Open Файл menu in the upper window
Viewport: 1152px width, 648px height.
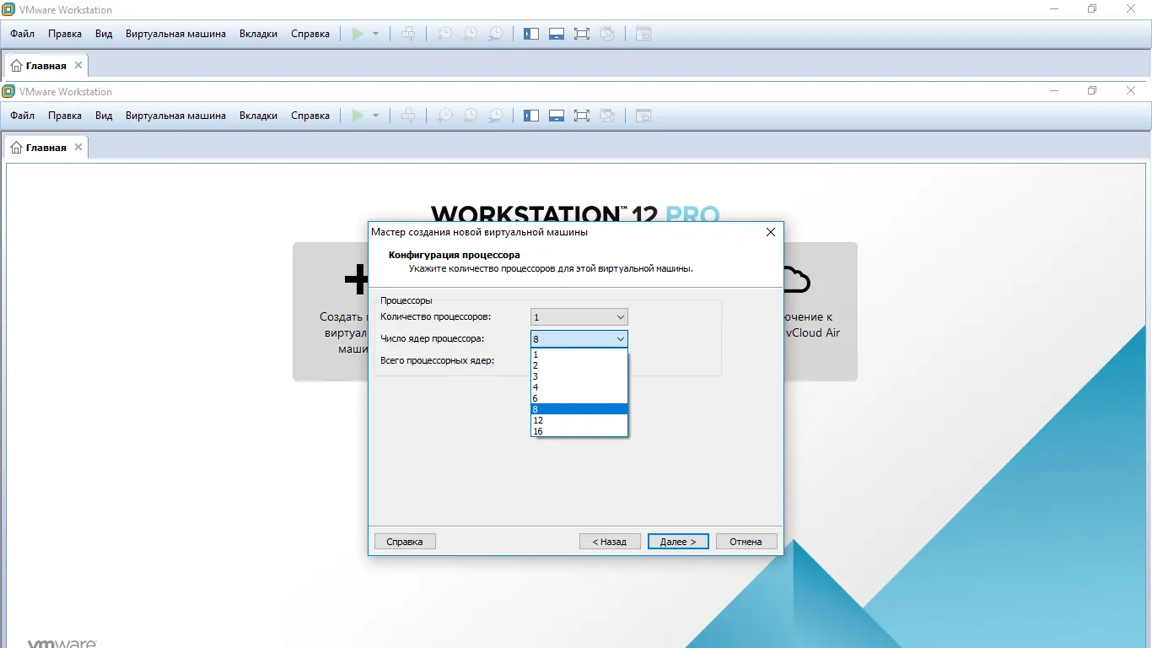[x=23, y=34]
